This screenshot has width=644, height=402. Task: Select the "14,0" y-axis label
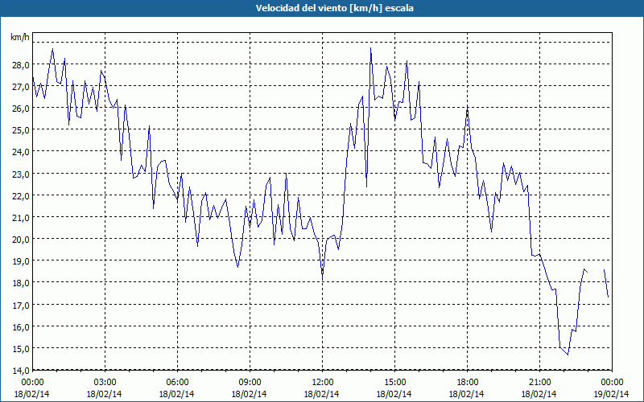click(22, 370)
